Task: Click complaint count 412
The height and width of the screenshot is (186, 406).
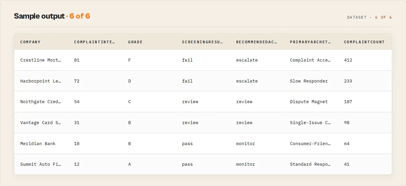Action: tap(348, 60)
